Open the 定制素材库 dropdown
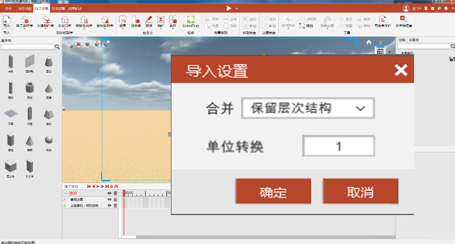The width and height of the screenshot is (455, 244). (105, 22)
